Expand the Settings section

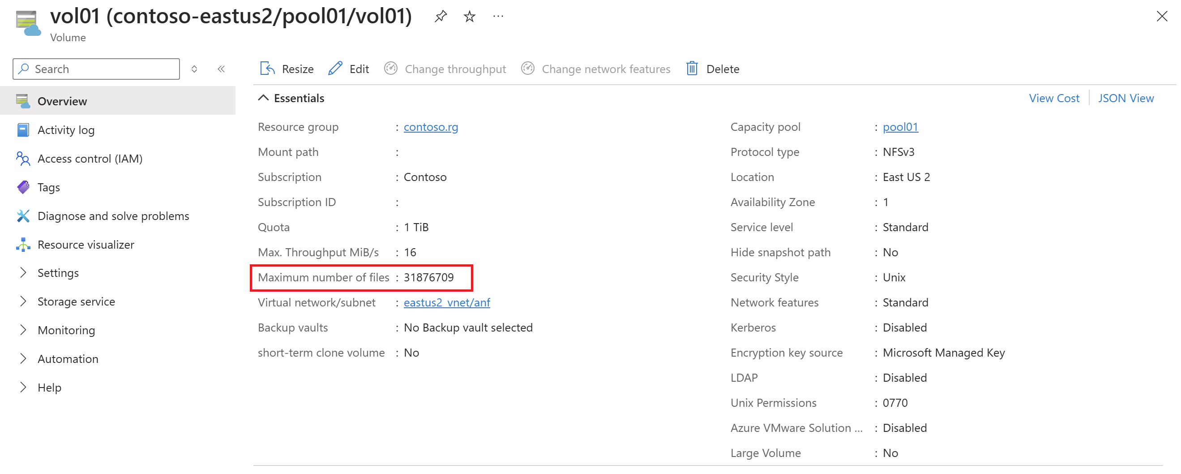pyautogui.click(x=58, y=273)
